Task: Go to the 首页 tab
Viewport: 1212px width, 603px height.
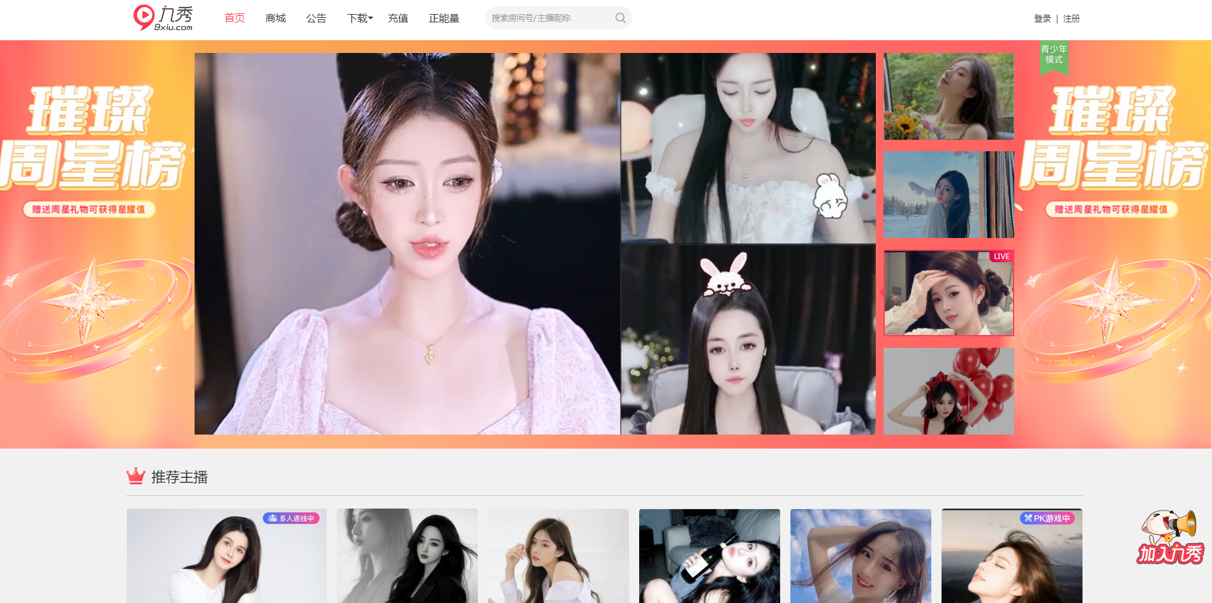Action: (235, 19)
